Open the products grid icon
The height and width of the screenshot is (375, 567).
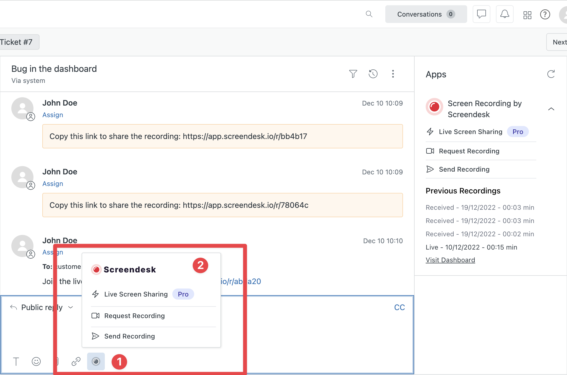527,15
